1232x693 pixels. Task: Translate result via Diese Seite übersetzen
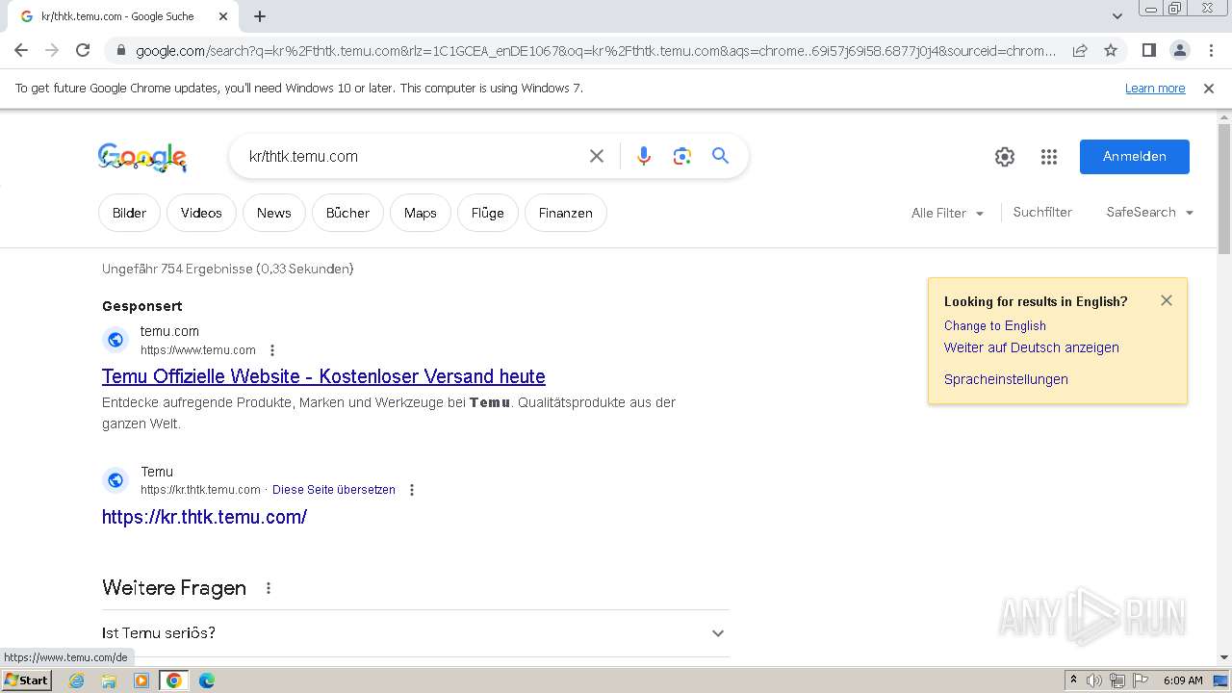tap(334, 490)
